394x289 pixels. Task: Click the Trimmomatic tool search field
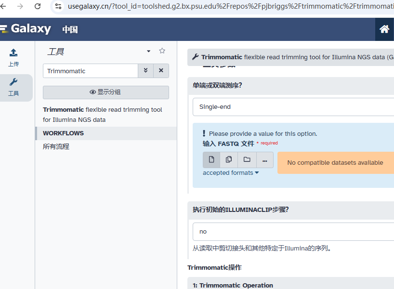pyautogui.click(x=91, y=71)
